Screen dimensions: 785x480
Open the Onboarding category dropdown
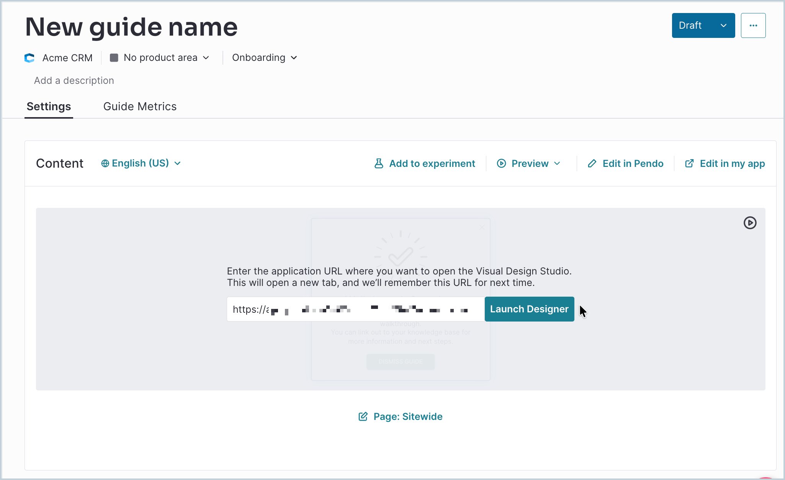(265, 58)
